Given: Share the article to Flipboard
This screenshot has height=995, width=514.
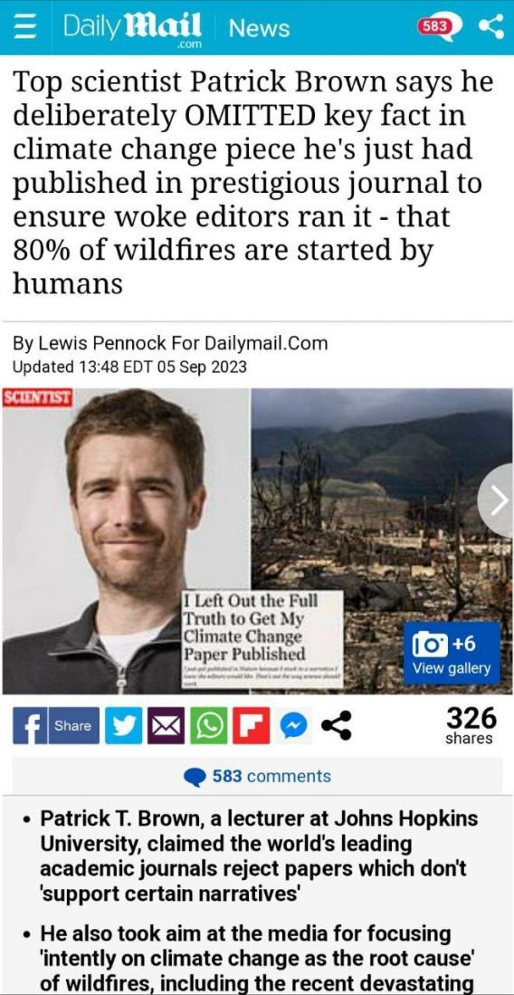Looking at the screenshot, I should 251,725.
